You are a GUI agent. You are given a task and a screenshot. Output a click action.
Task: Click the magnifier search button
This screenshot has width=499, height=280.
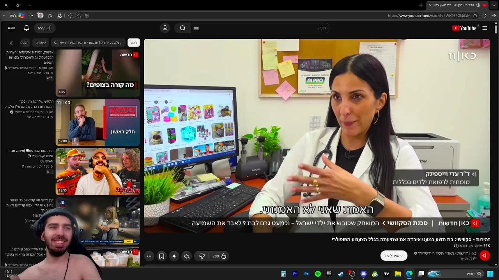point(182,28)
